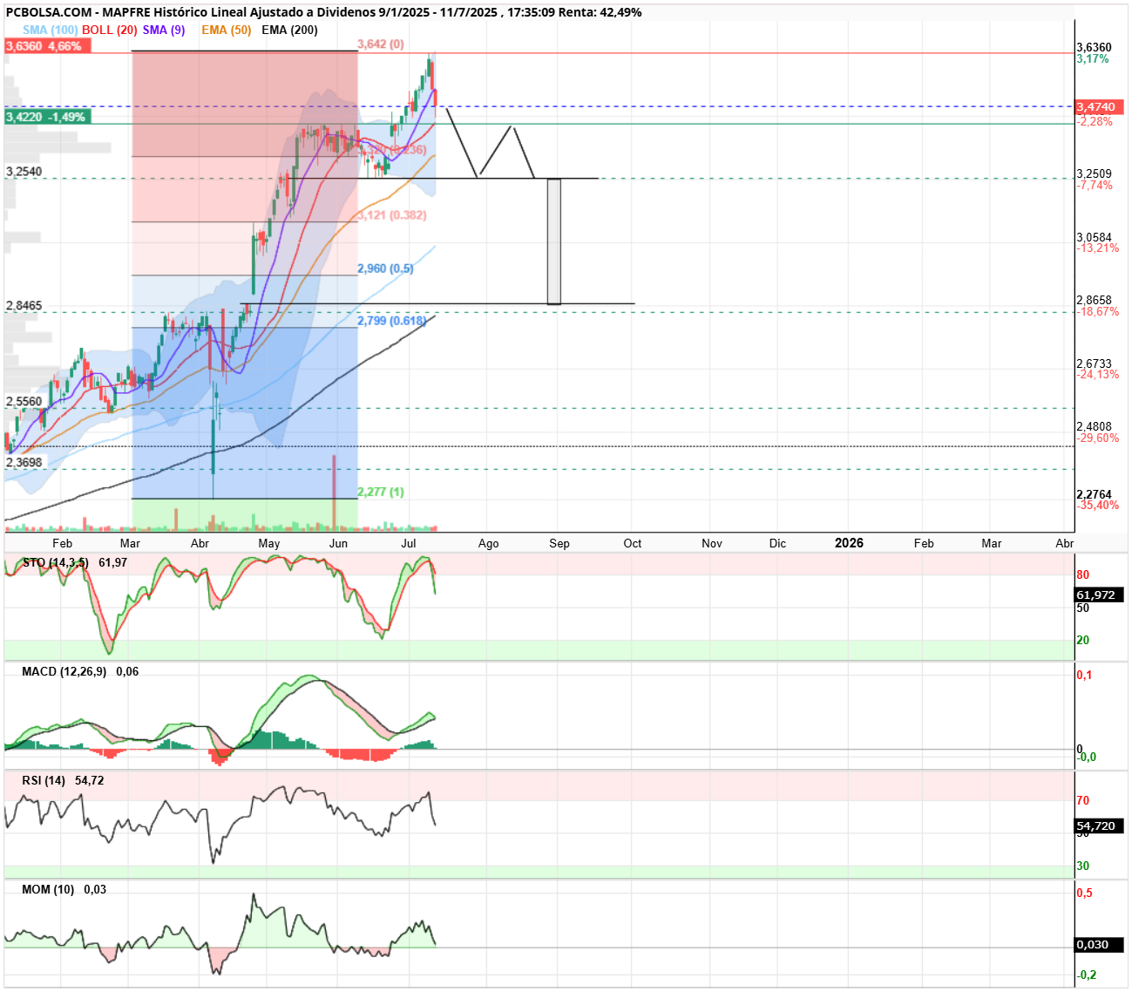Select the BOLL (20) legend entry
The image size is (1132, 992).
110,30
